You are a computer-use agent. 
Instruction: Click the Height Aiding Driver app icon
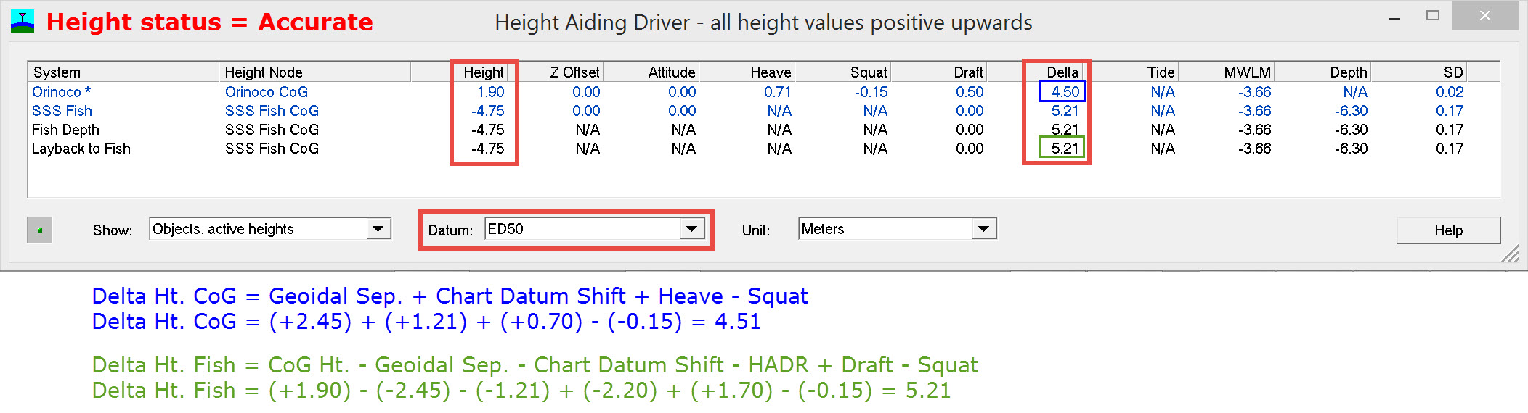click(x=23, y=22)
